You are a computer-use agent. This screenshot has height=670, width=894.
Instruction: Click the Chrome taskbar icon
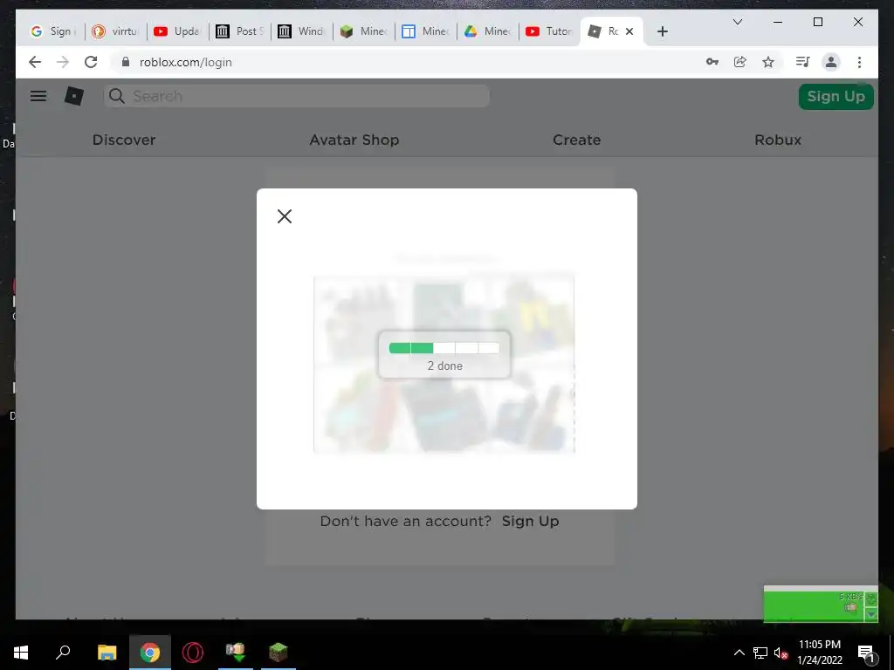[150, 653]
